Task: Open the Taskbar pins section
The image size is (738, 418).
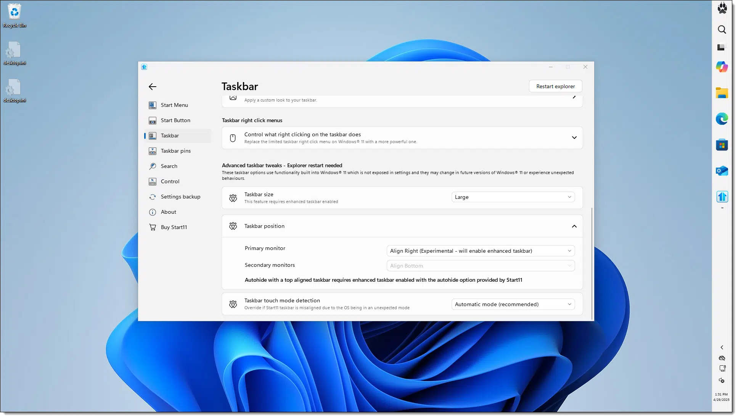Action: point(178,151)
